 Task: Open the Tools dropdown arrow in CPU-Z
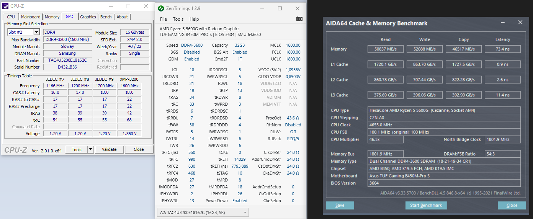click(90, 149)
